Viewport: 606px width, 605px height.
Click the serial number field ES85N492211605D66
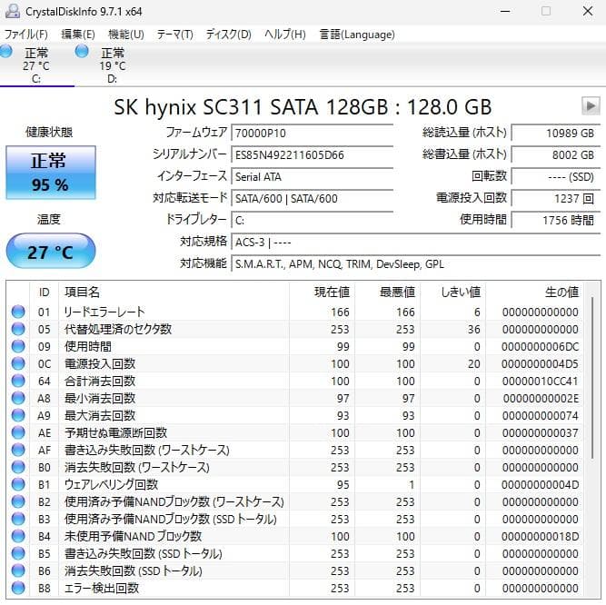[312, 155]
